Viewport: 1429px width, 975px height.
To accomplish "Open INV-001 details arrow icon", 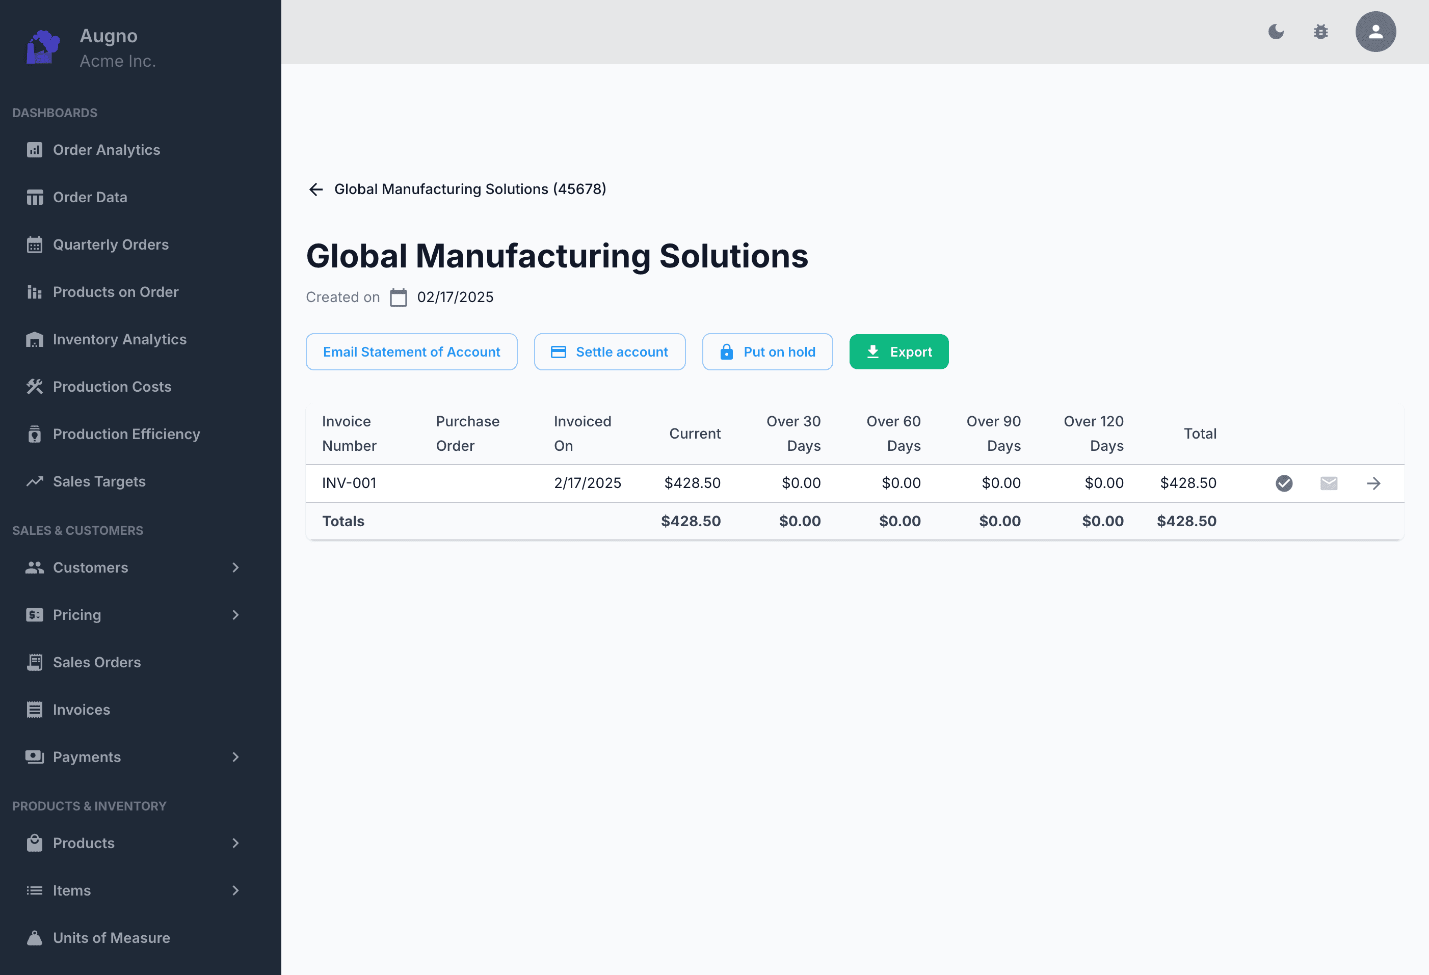I will click(x=1373, y=483).
